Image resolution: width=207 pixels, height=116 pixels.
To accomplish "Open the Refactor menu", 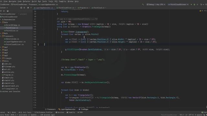I will tap(27, 1).
